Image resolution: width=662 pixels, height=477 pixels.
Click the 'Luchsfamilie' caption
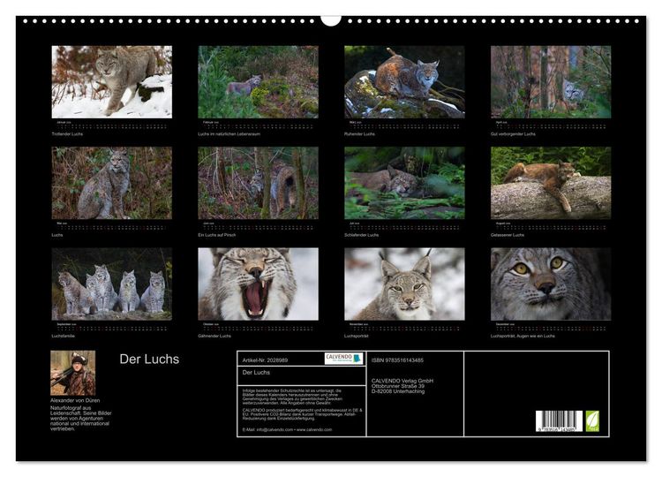coord(63,336)
